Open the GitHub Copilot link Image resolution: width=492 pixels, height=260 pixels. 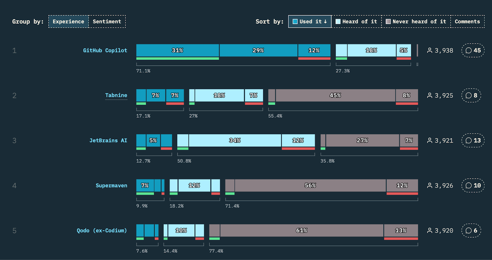105,50
